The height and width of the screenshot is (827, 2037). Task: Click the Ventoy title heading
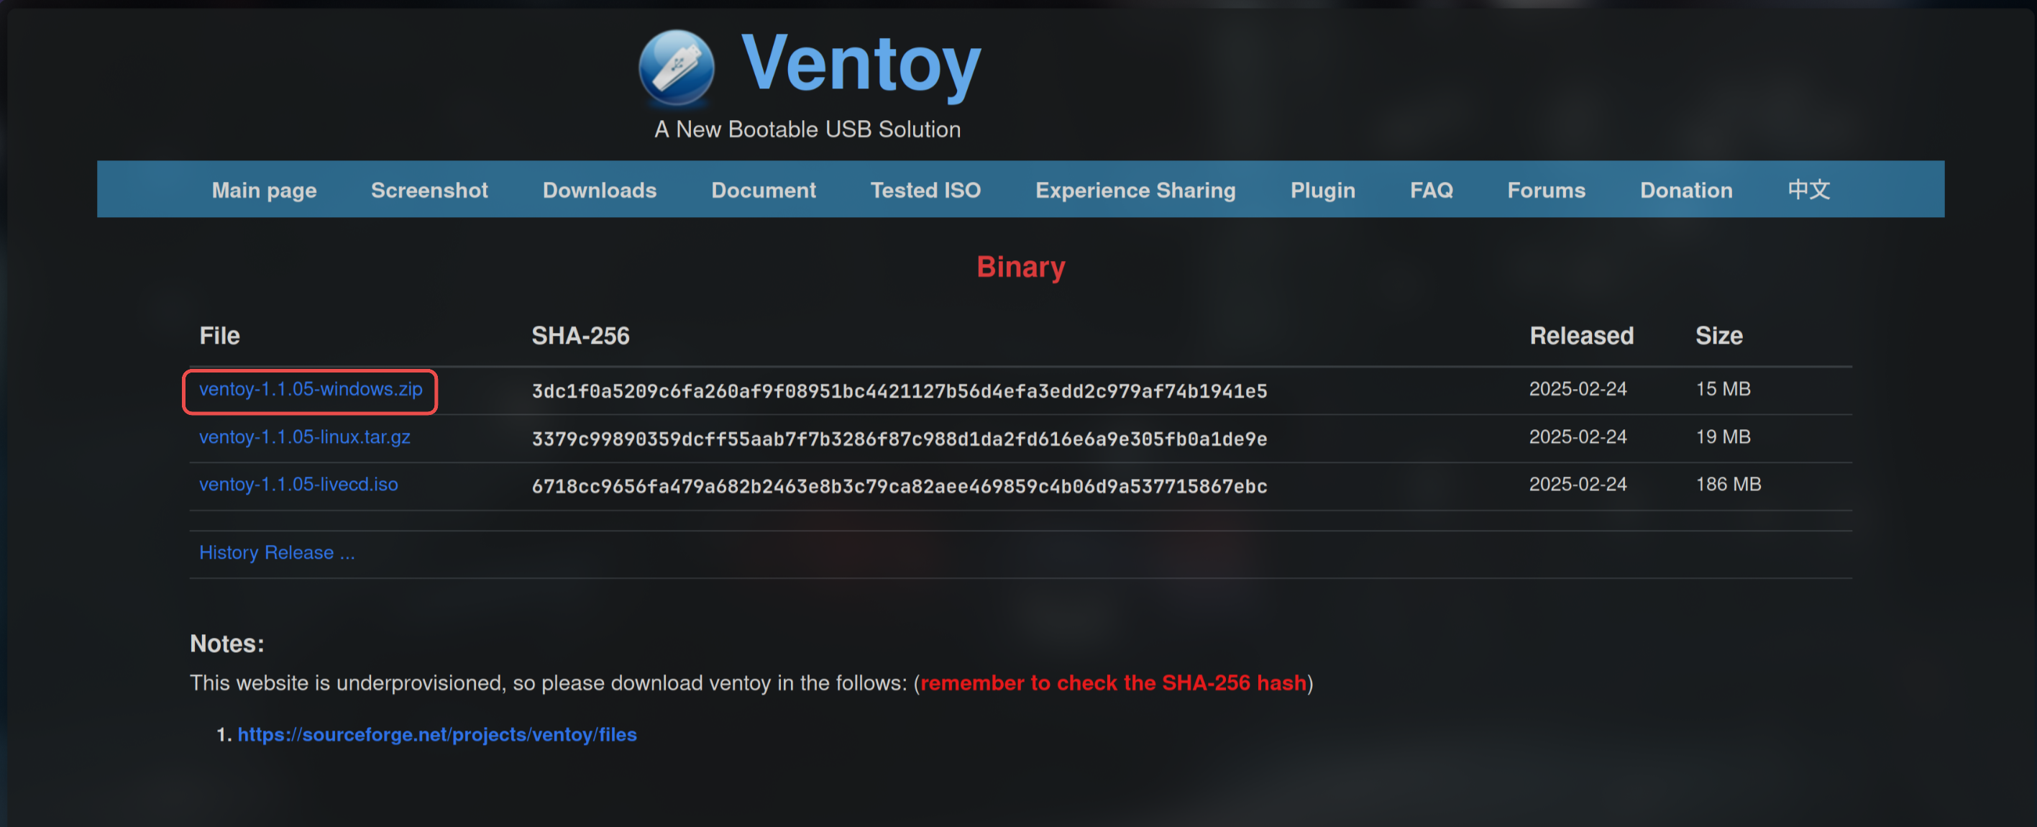(x=861, y=65)
